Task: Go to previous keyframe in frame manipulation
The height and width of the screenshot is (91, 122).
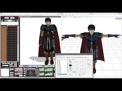Action: point(5,21)
